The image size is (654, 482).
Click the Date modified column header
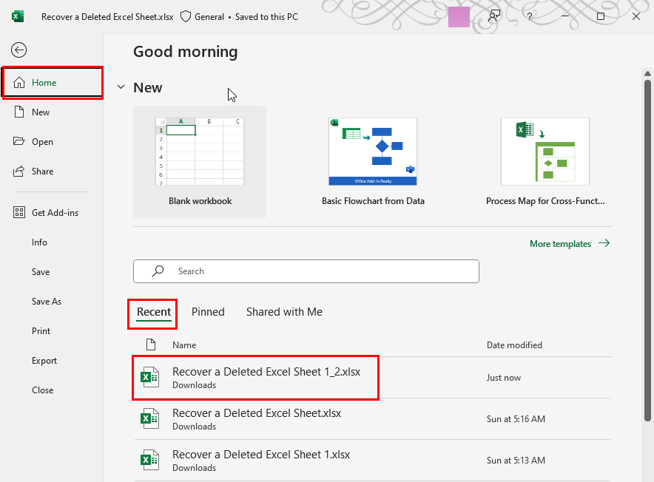click(x=514, y=344)
